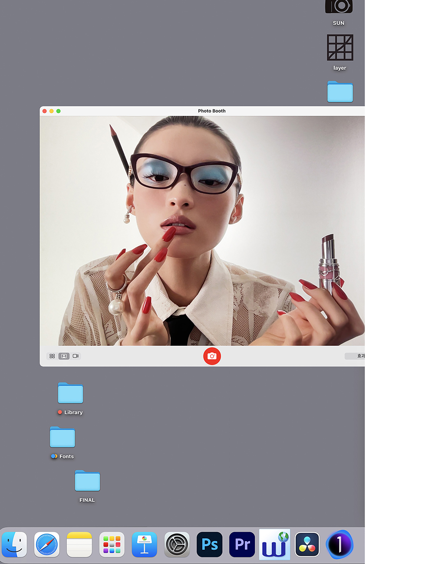Click the red camera shutter button
428x564 pixels.
[212, 356]
